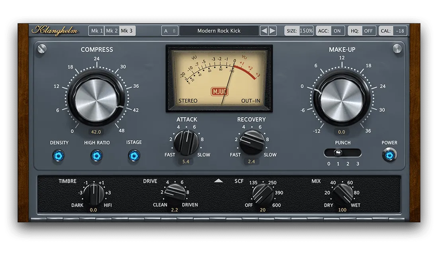The image size is (438, 263).
Task: Switch to the Mk 1 model
Action: 97,31
